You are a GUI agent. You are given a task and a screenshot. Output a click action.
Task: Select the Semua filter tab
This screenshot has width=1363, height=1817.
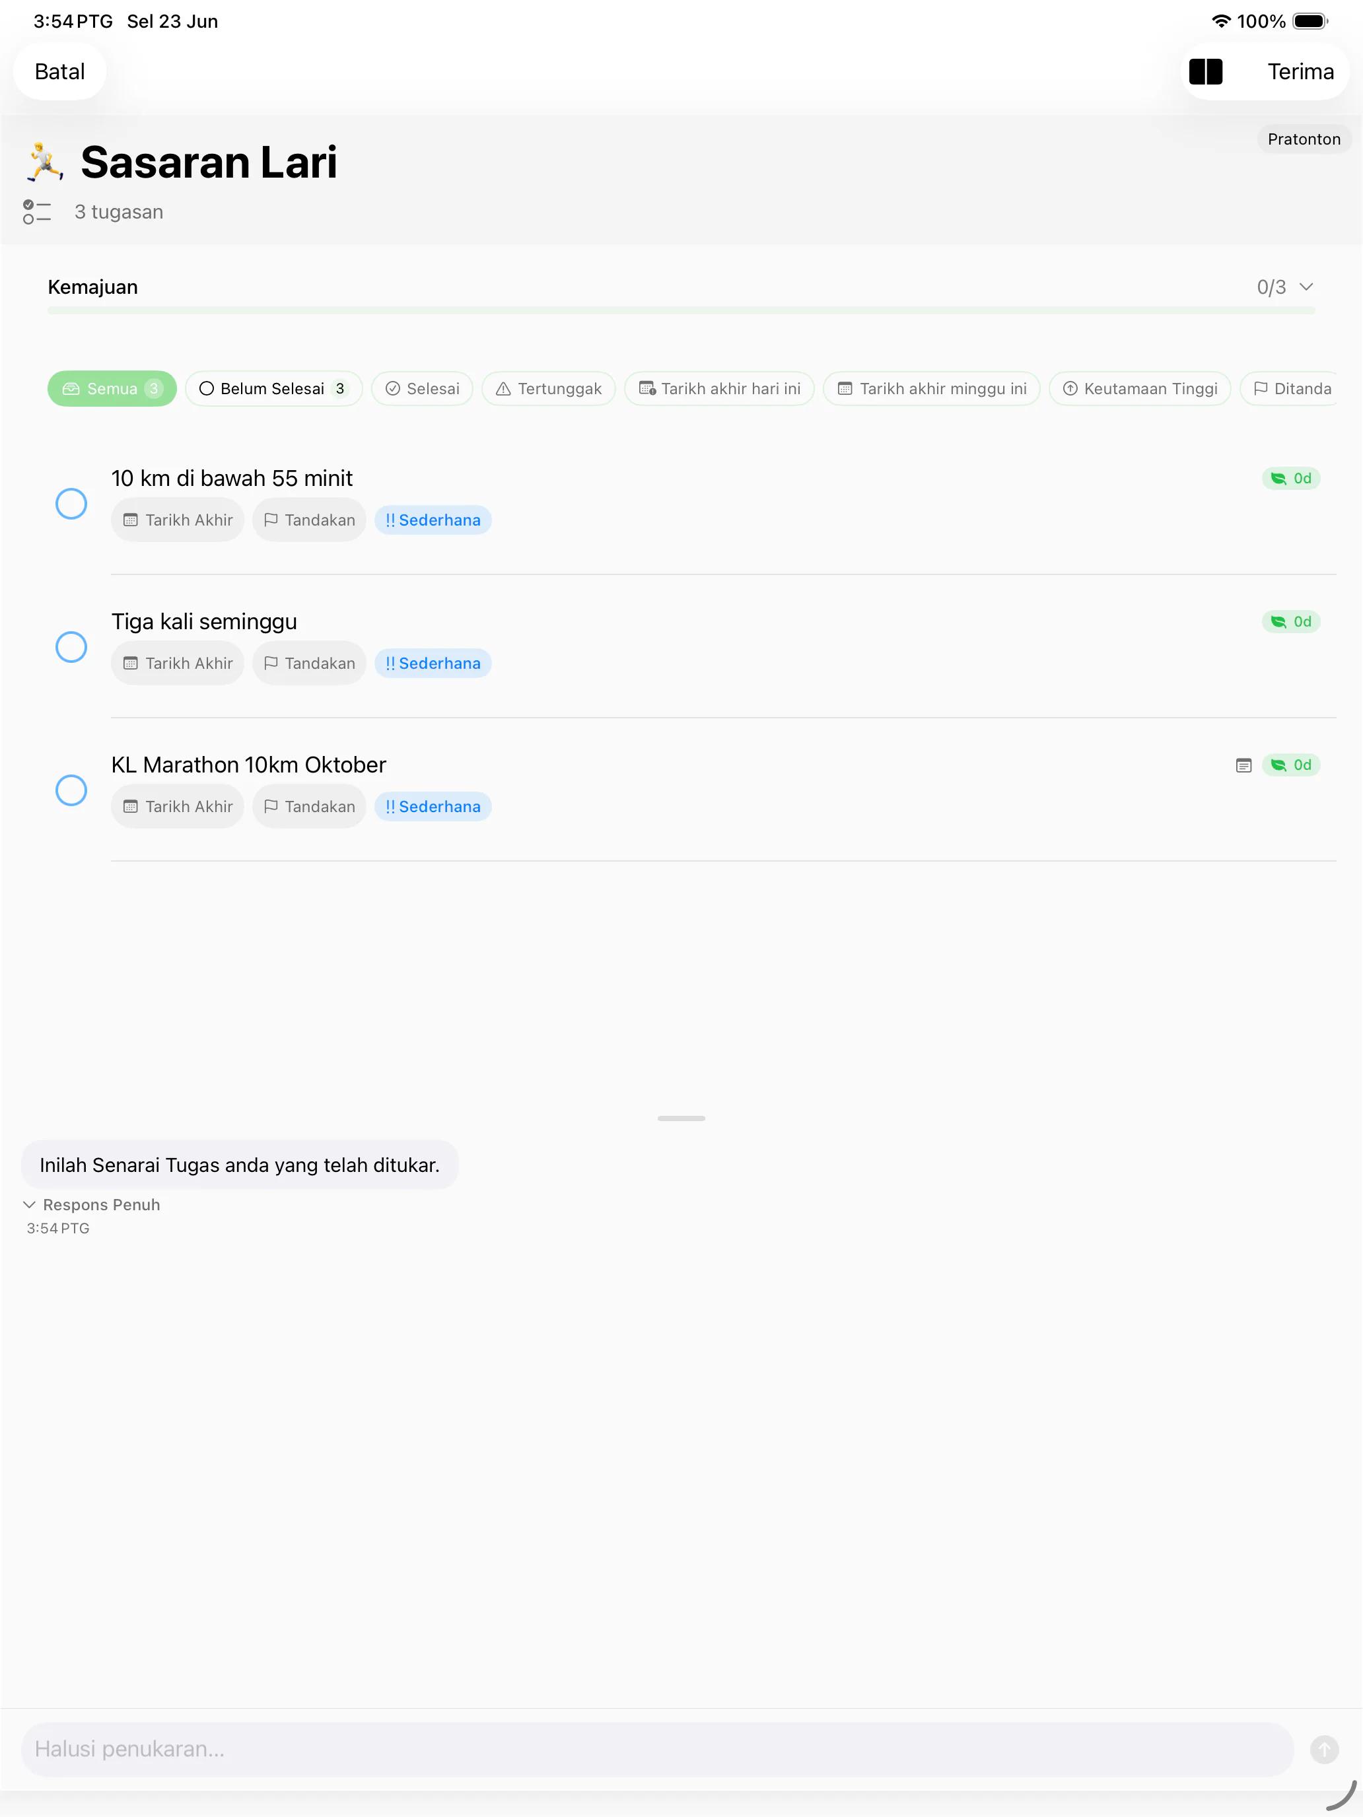click(x=112, y=388)
